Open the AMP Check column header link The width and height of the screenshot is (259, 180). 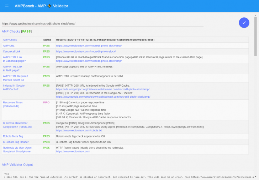coord(10,40)
